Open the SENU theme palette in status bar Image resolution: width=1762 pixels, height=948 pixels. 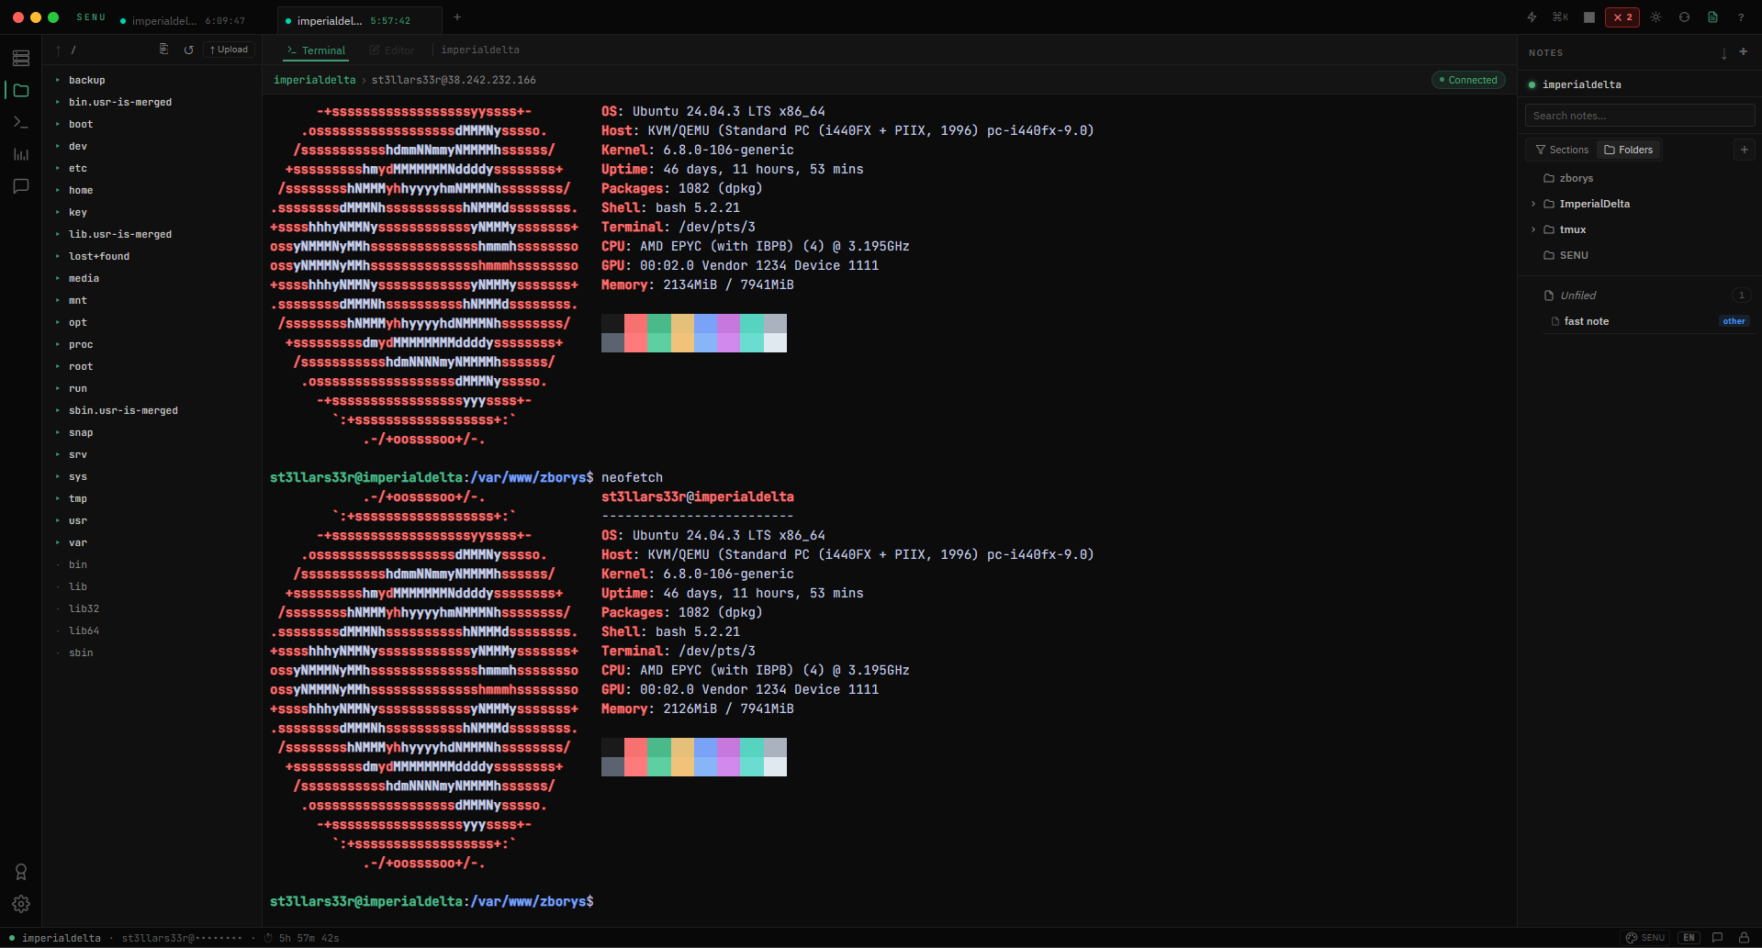point(1645,938)
